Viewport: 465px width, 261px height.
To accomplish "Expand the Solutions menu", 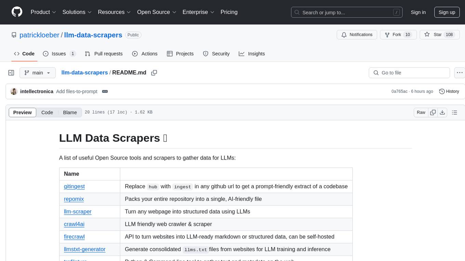I will pyautogui.click(x=77, y=12).
